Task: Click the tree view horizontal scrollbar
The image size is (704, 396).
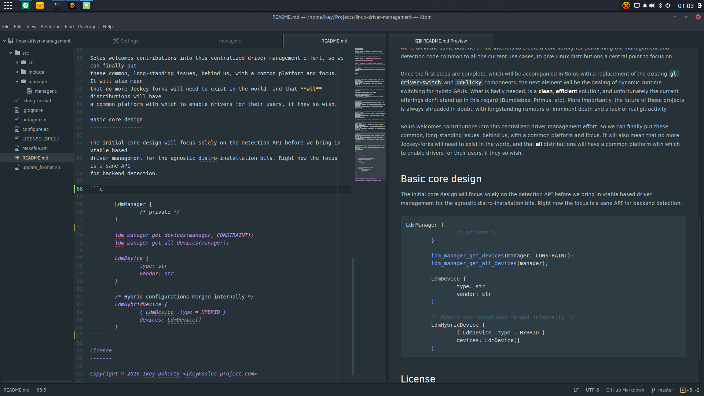Action: point(37,381)
